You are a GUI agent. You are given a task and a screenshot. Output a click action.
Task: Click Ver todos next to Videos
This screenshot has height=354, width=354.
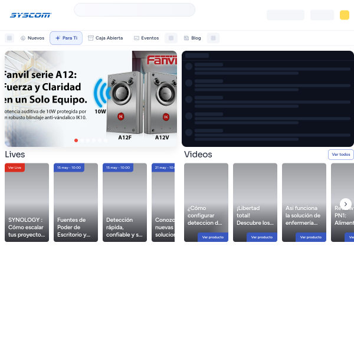click(x=341, y=155)
